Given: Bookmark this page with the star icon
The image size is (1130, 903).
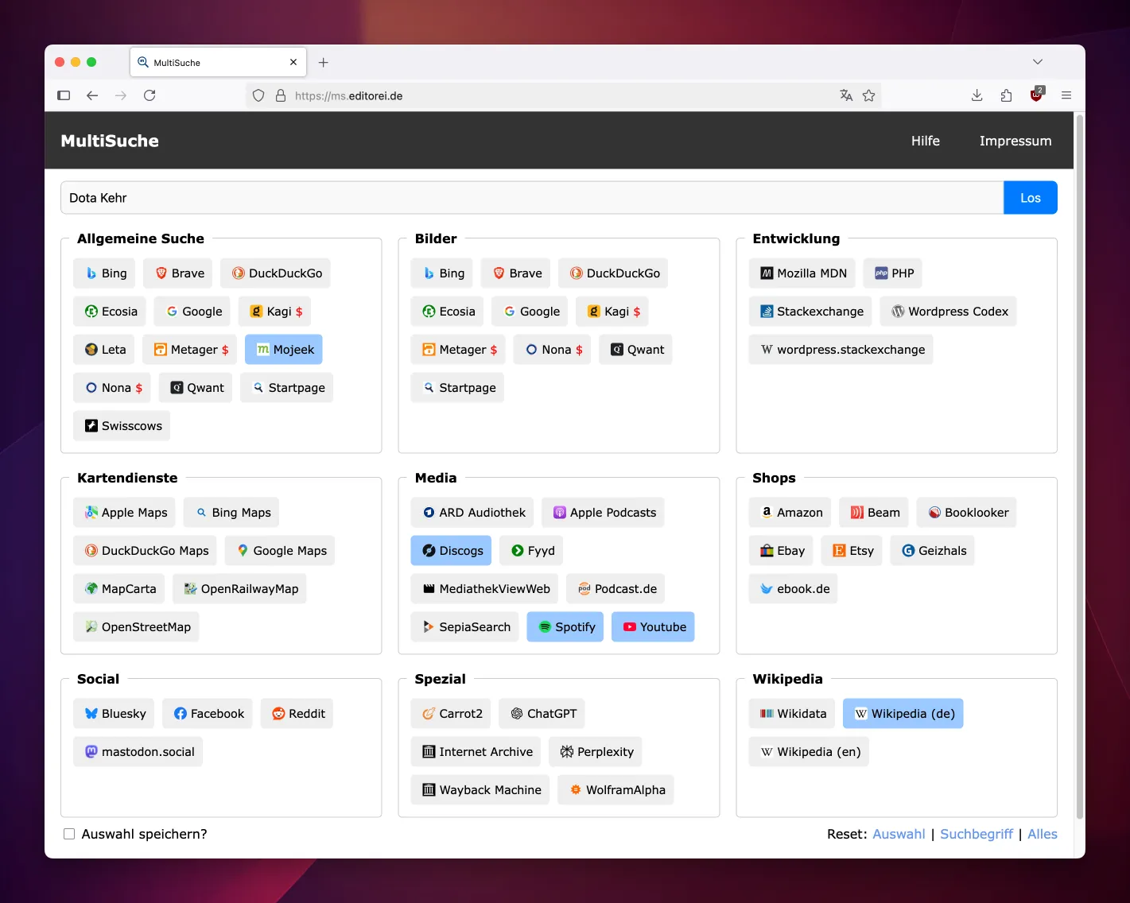Looking at the screenshot, I should (x=868, y=95).
